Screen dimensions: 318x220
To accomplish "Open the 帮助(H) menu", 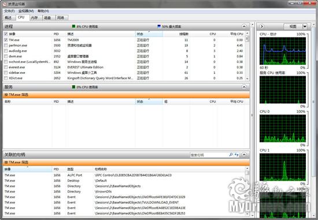I will click(x=43, y=11).
